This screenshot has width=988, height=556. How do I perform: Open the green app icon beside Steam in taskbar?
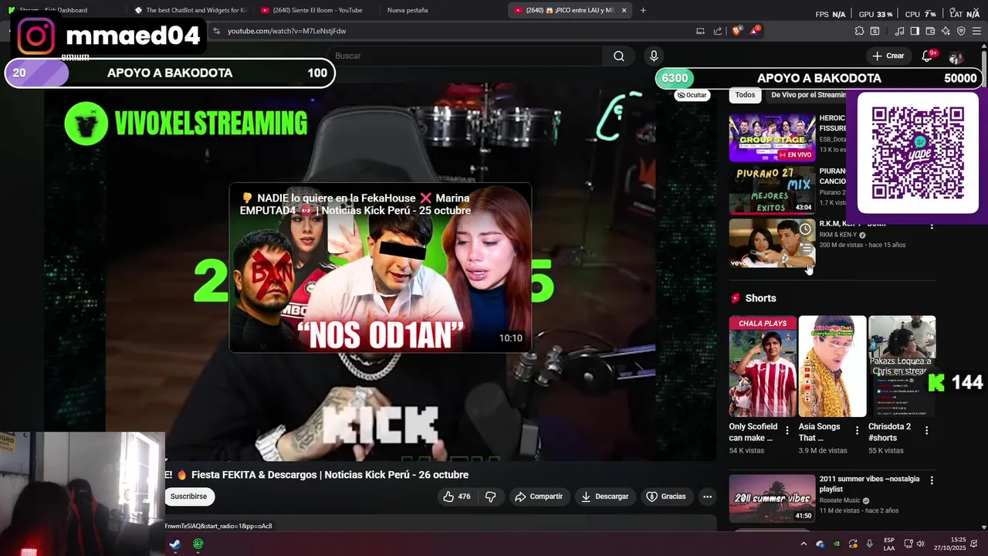tap(198, 544)
